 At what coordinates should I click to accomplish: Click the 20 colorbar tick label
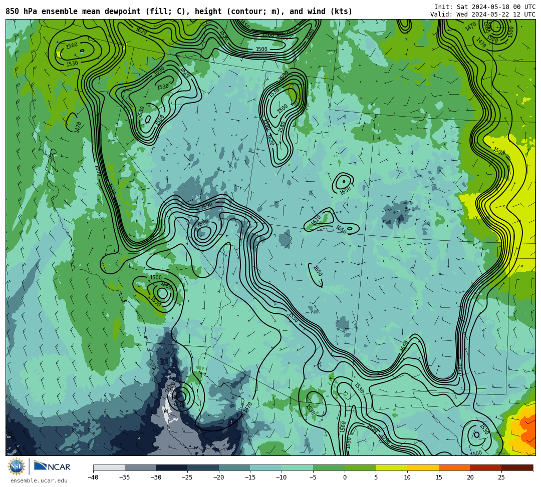(470, 477)
